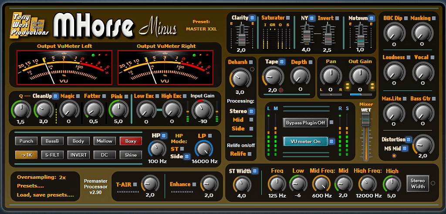Click the Out Gain knob
Image resolution: width=446 pixels, height=214 pixels.
pos(360,76)
